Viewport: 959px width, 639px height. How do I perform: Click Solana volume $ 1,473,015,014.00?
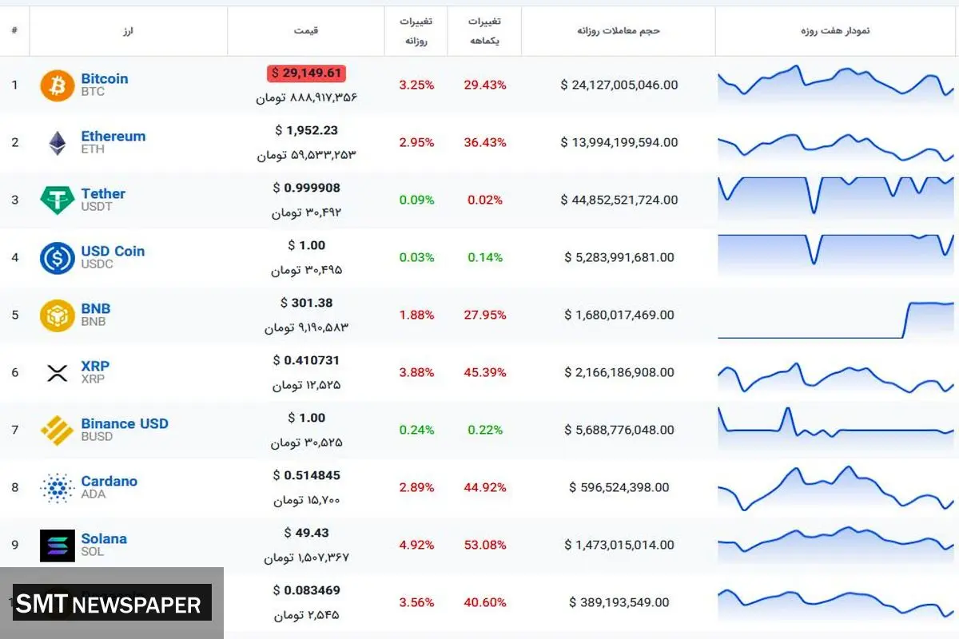[619, 545]
